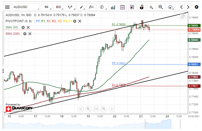Viewport: 202px width, 131px height.
Task: Zoom in with plus magnifier button
Action: (104, 109)
